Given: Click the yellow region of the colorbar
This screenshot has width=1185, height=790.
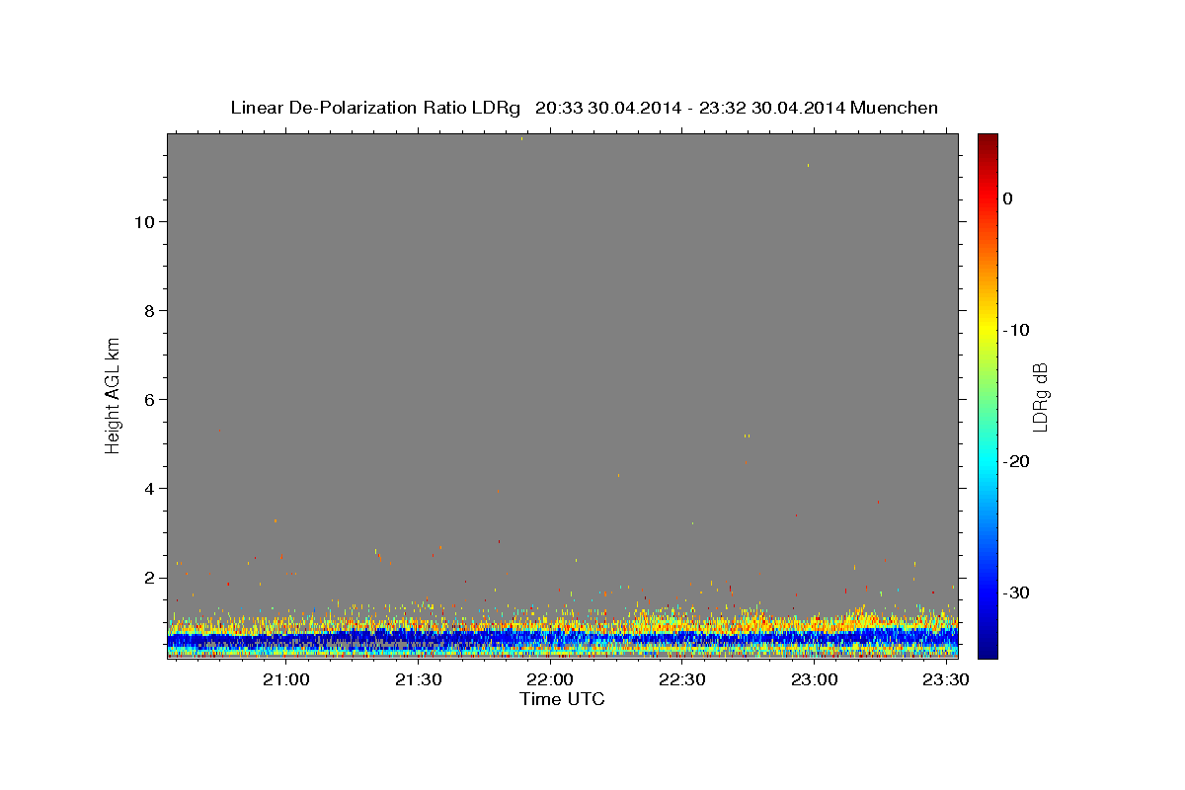Looking at the screenshot, I should pyautogui.click(x=987, y=330).
